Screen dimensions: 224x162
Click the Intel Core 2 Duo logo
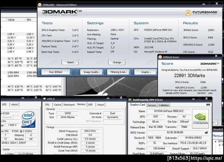tap(28, 119)
